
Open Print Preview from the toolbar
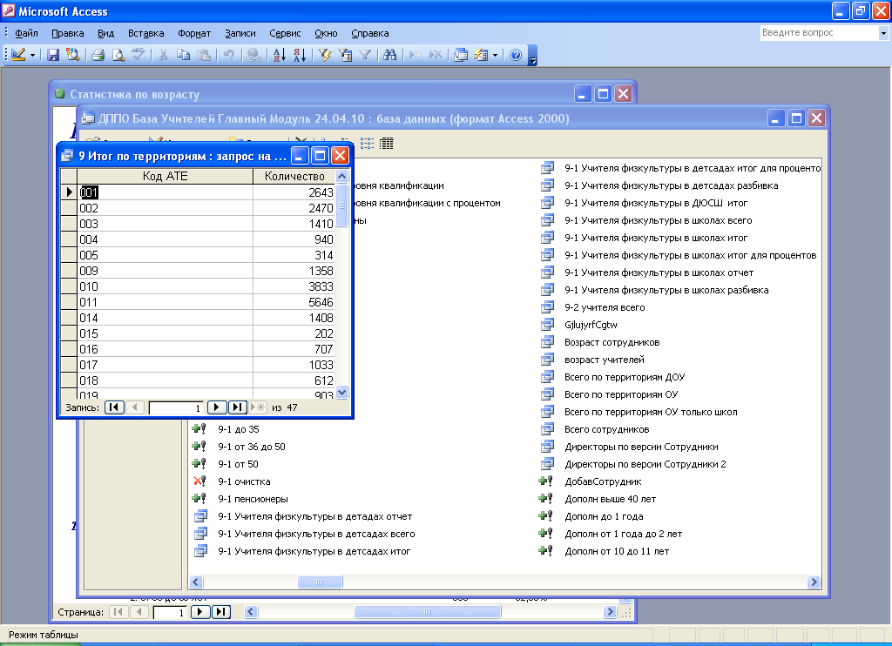coord(118,55)
